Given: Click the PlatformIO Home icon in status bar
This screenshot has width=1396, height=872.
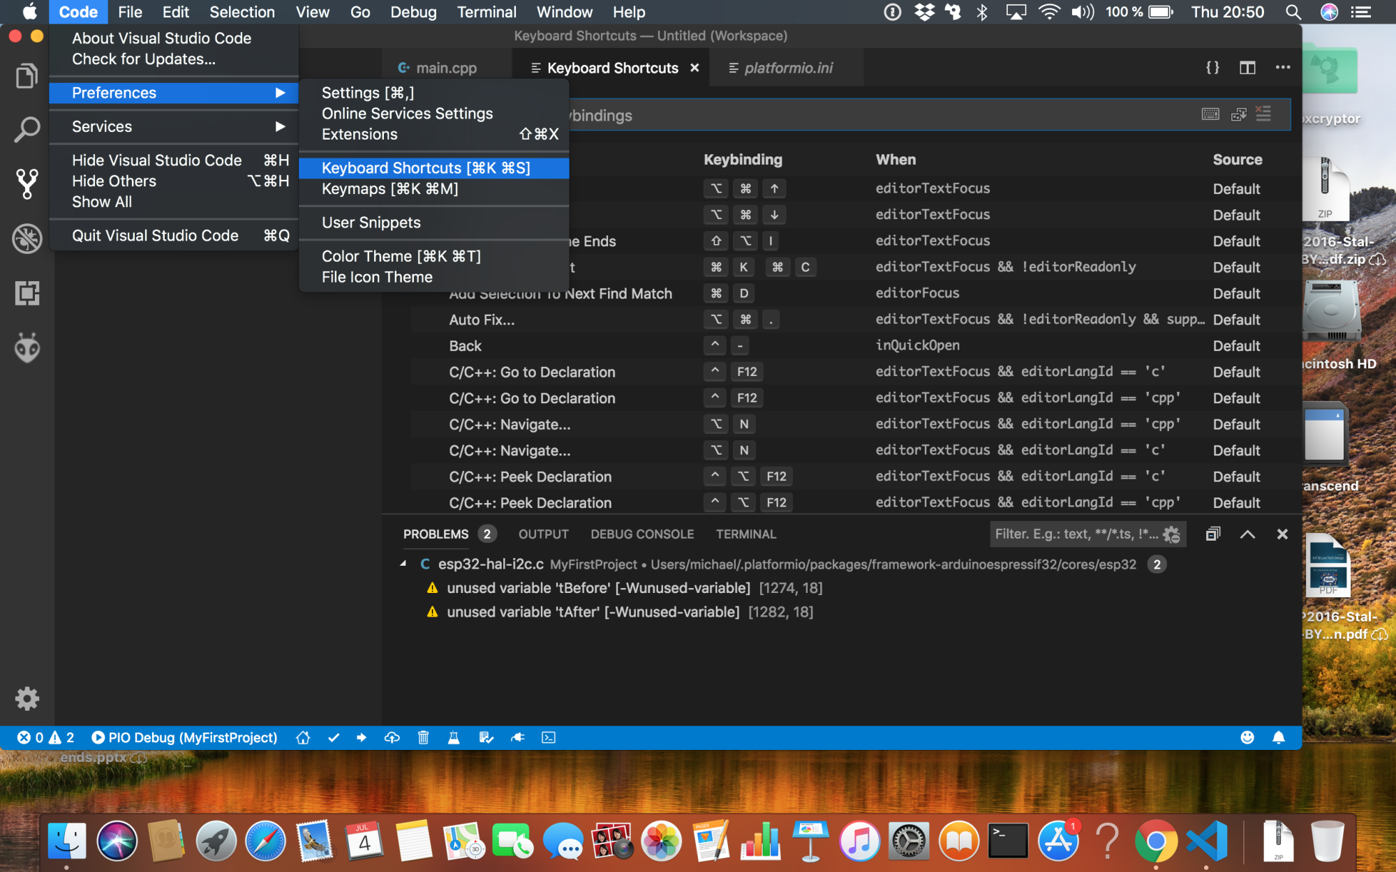Looking at the screenshot, I should click(303, 737).
